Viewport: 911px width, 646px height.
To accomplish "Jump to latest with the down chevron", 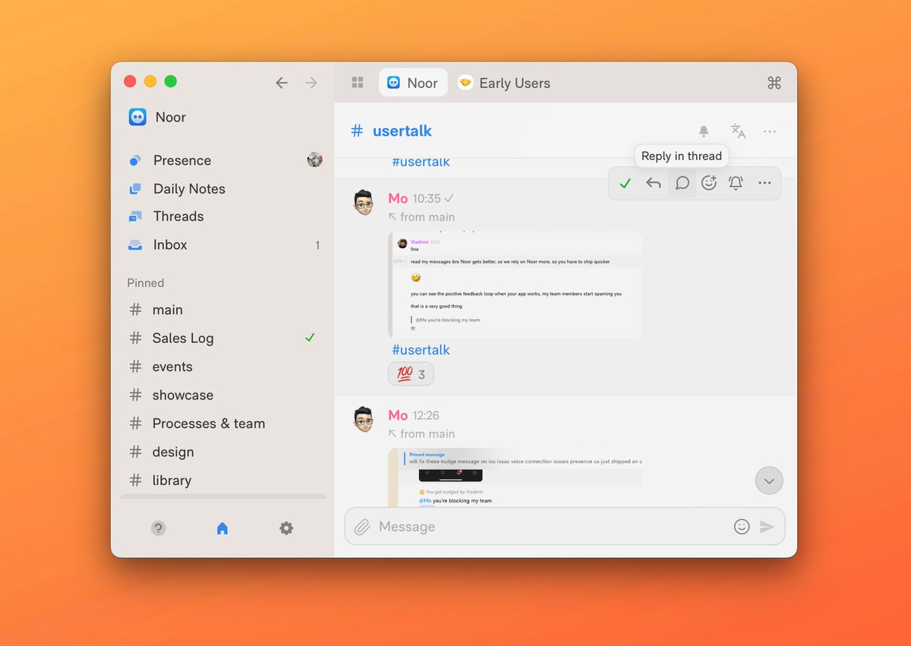I will 769,481.
